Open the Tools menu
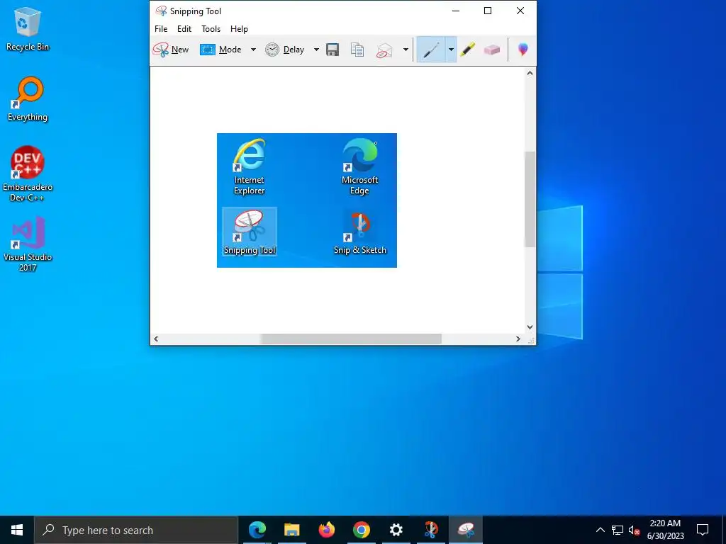This screenshot has height=544, width=726. click(x=211, y=28)
